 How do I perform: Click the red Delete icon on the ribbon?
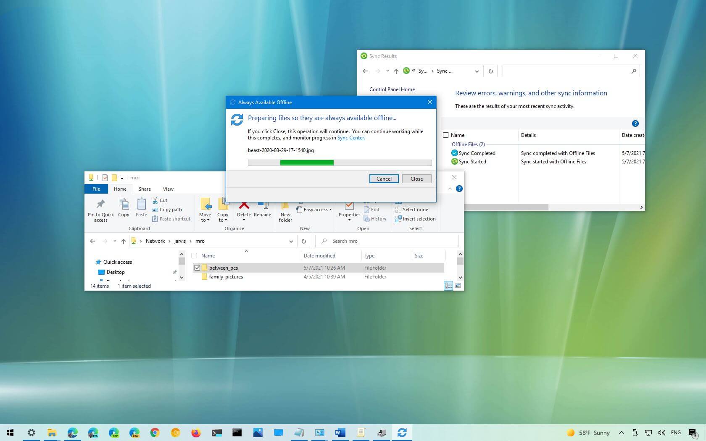[244, 206]
